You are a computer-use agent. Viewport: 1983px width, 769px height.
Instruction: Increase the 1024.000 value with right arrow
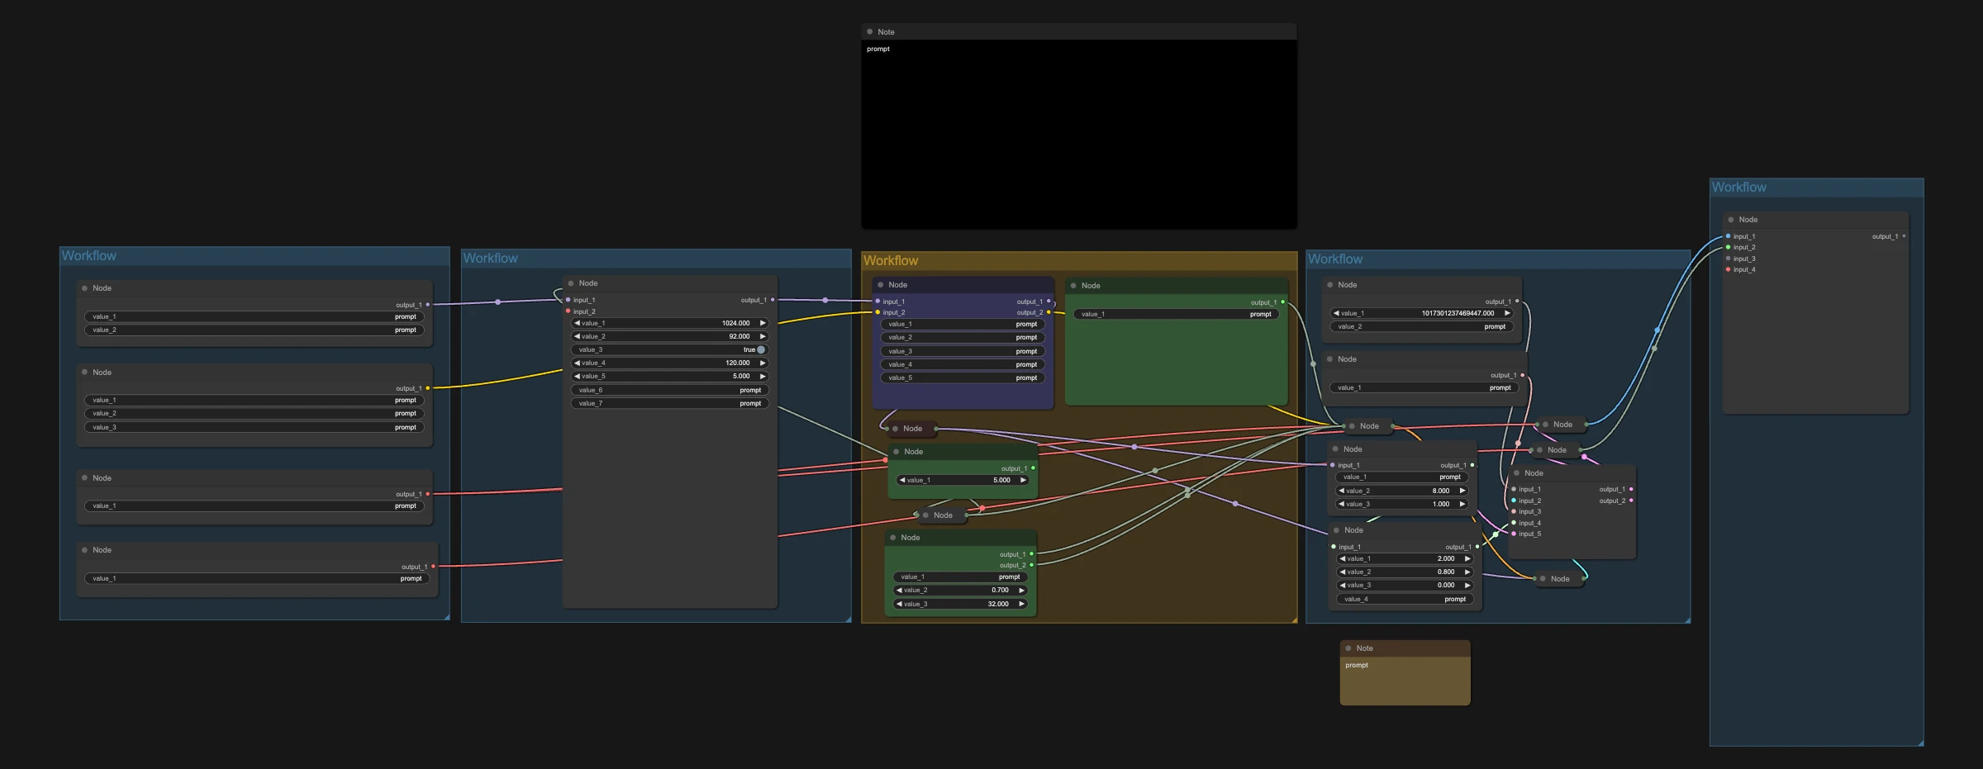pos(763,323)
